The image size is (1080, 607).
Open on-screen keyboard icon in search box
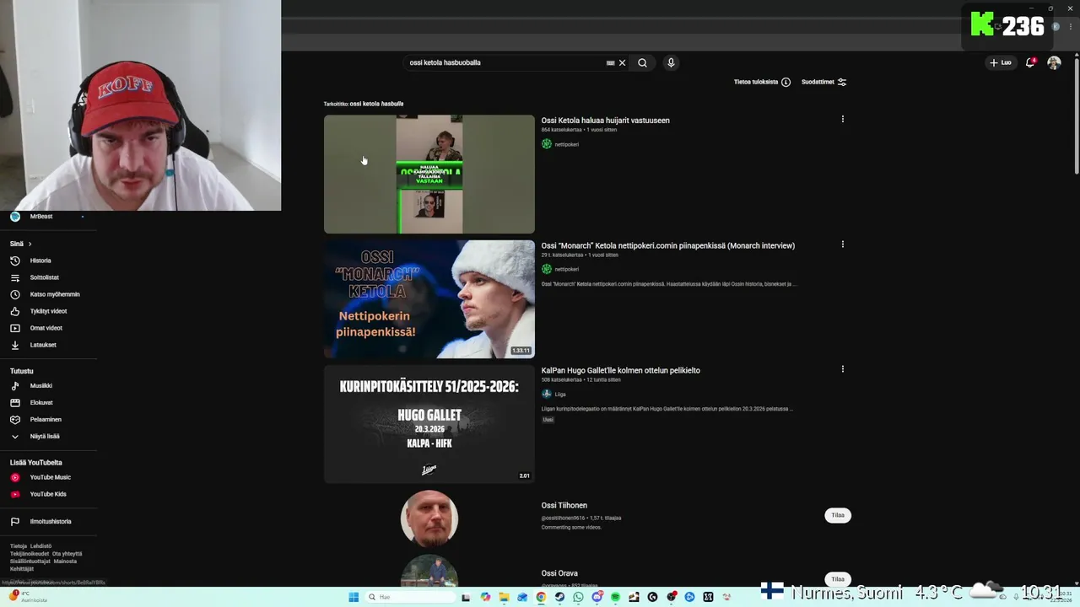[x=610, y=62]
